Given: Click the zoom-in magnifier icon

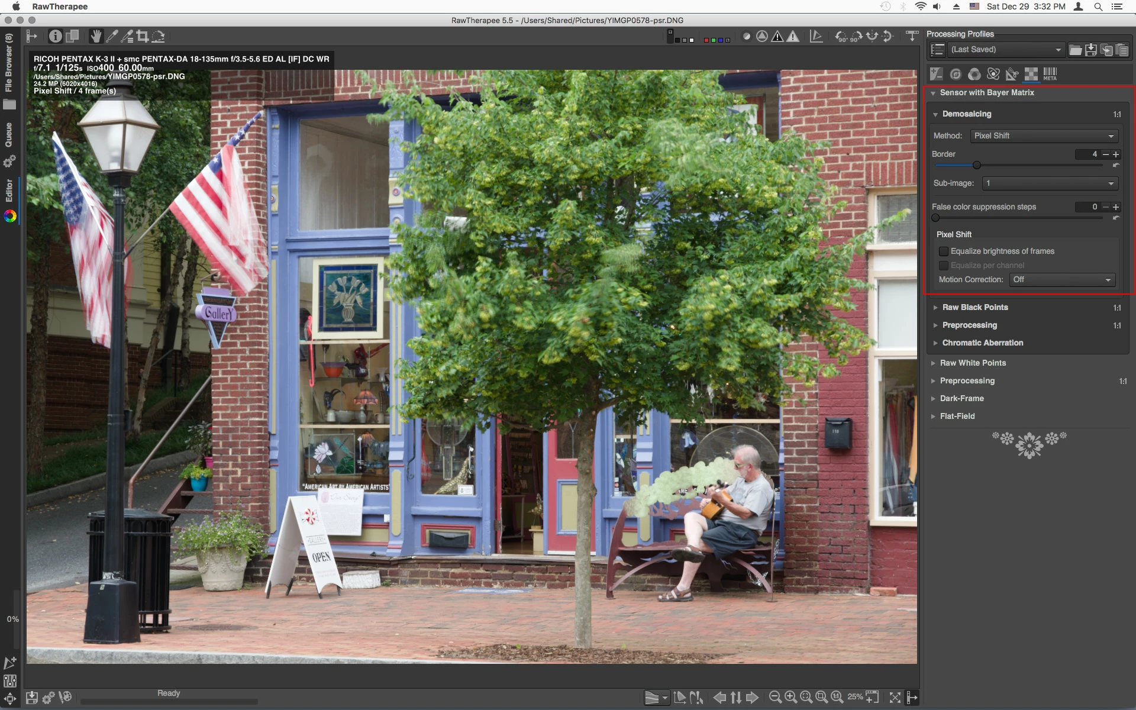Looking at the screenshot, I should (790, 697).
